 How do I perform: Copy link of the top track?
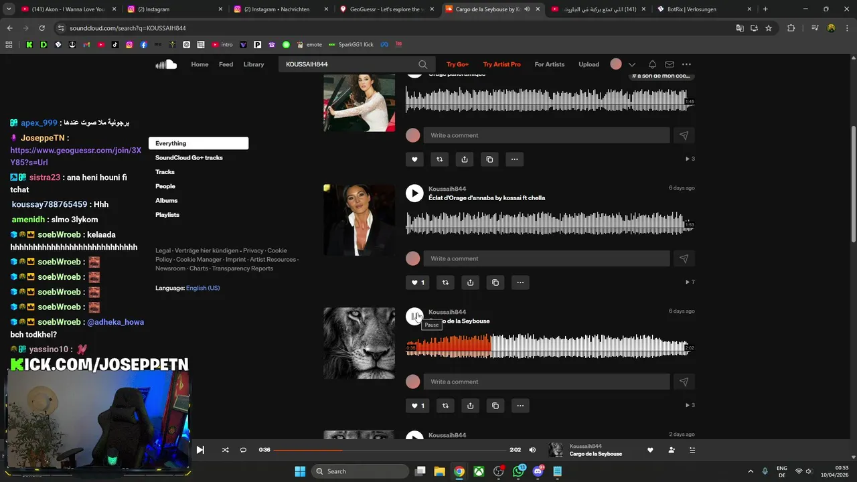click(x=489, y=159)
